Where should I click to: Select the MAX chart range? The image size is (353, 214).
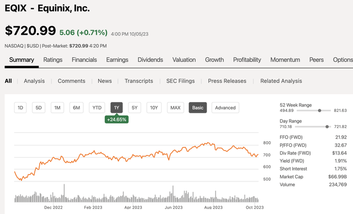click(x=175, y=108)
